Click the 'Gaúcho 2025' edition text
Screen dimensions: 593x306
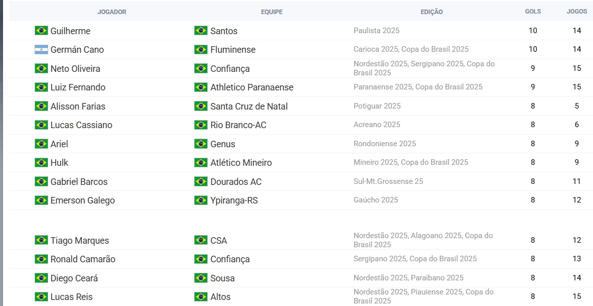pyautogui.click(x=376, y=200)
